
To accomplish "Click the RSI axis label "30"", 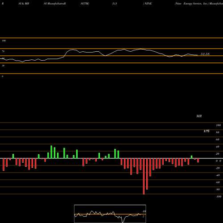I will pyautogui.click(x=3, y=66).
